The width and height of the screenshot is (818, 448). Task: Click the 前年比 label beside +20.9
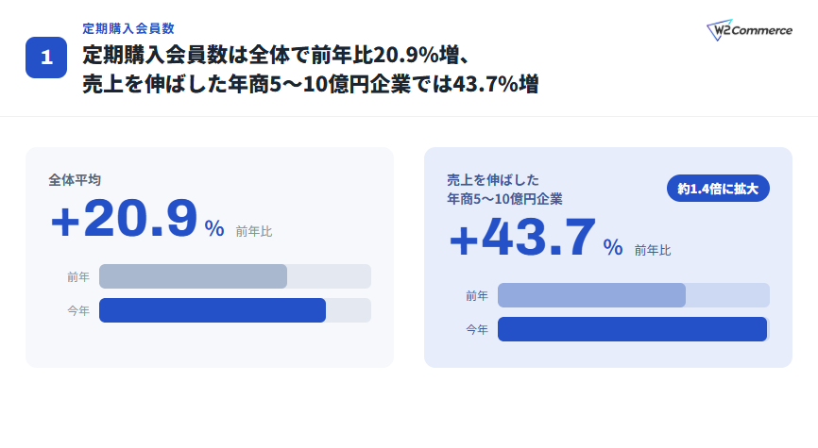point(254,231)
